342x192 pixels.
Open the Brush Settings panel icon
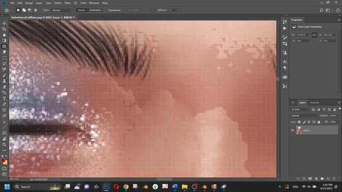[x=285, y=37]
